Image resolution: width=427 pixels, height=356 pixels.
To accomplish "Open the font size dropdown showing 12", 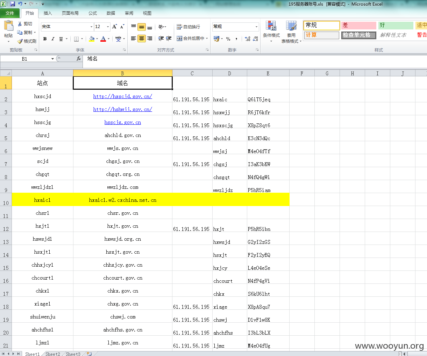I will 108,27.
